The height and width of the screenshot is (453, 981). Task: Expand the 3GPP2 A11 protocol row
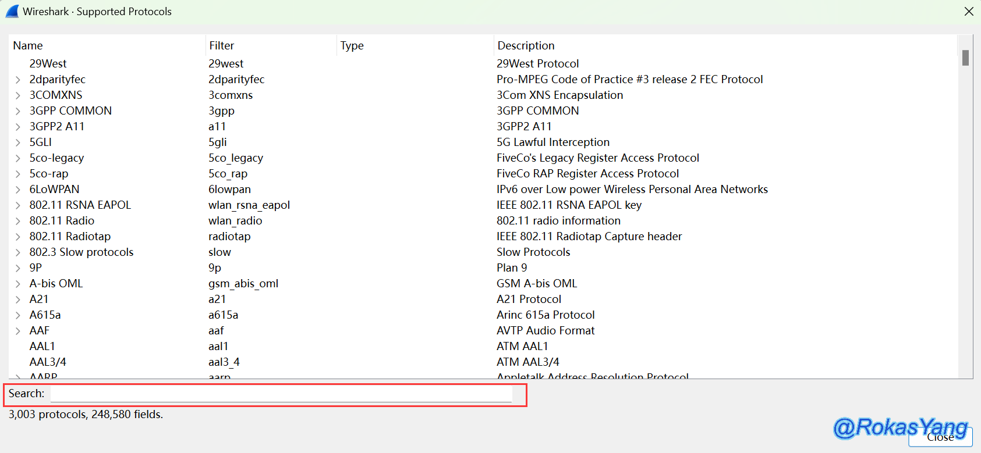(x=18, y=127)
